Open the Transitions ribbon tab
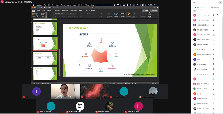The height and width of the screenshot is (114, 223). (x=56, y=10)
